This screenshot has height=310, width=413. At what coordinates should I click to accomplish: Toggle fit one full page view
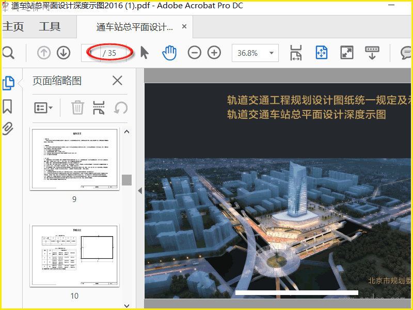tap(322, 53)
